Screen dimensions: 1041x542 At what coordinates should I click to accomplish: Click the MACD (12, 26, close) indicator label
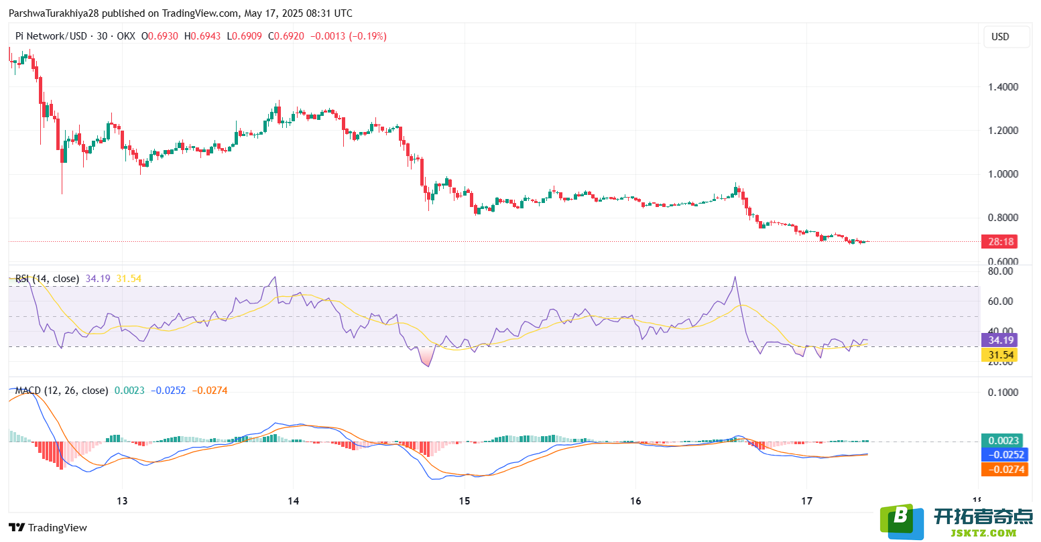point(62,391)
